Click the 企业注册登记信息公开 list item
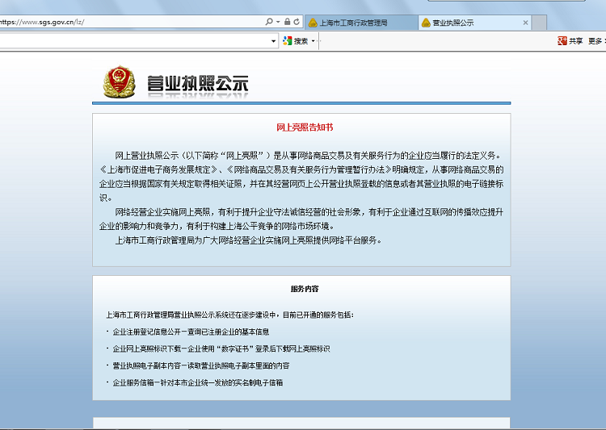606x430 pixels. pyautogui.click(x=191, y=332)
